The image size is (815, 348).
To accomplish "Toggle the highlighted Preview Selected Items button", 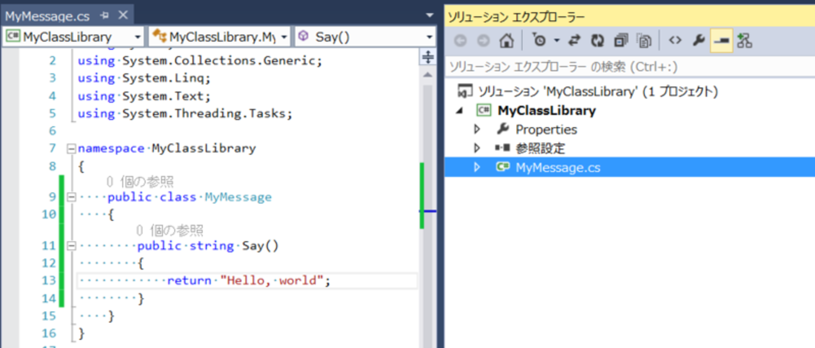I will pyautogui.click(x=722, y=41).
